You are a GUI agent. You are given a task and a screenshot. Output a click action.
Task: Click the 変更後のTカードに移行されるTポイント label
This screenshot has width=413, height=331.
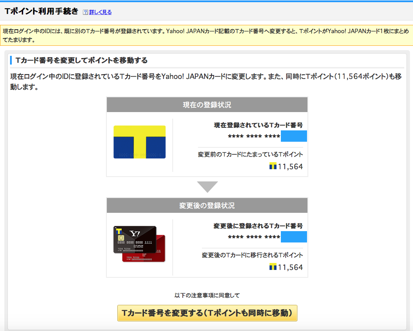tap(252, 255)
